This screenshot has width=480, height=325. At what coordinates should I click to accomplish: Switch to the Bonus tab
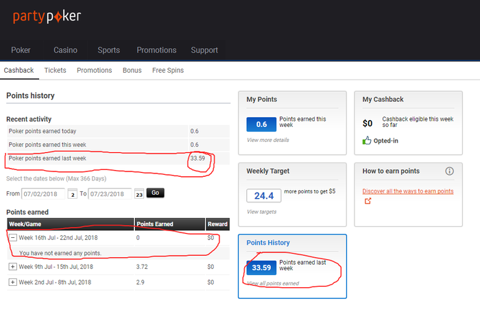tap(132, 71)
